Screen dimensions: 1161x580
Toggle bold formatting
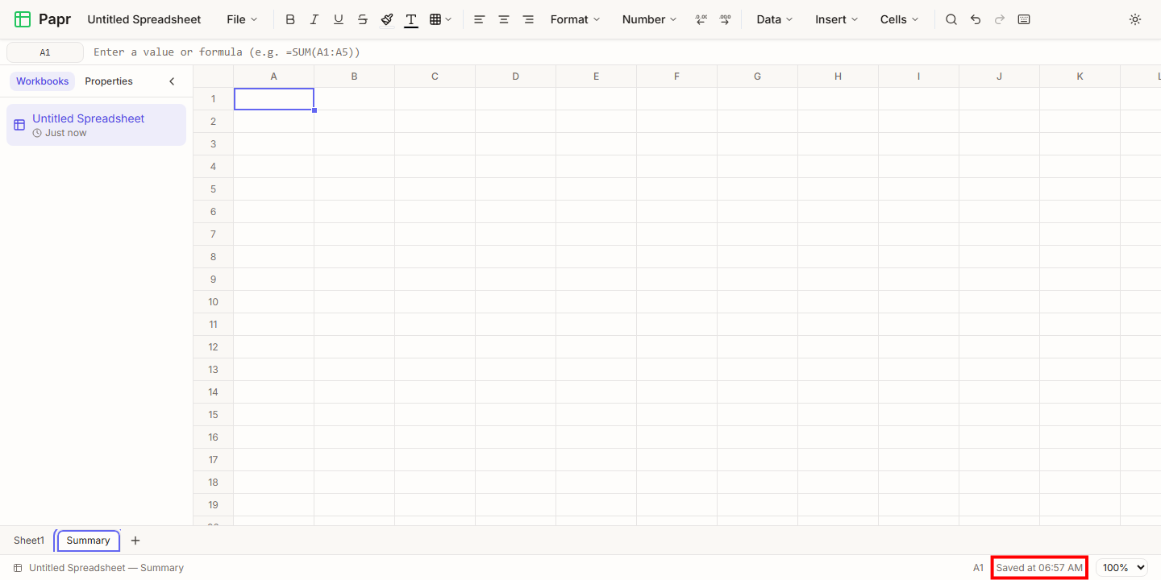click(290, 19)
